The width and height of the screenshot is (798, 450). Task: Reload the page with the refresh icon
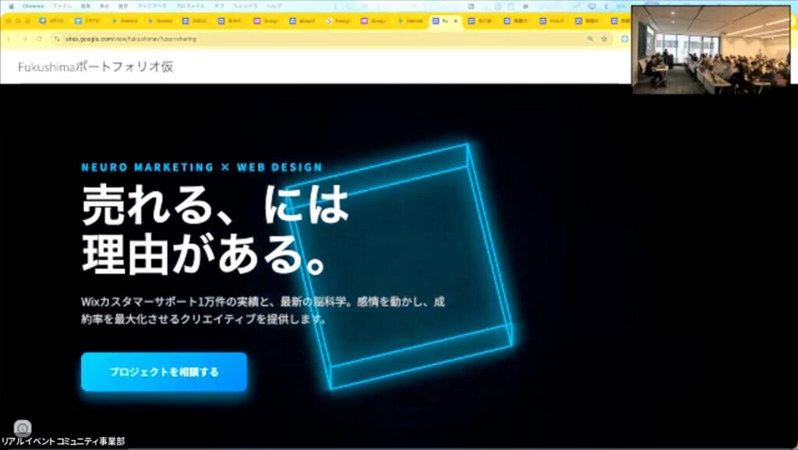[x=40, y=38]
